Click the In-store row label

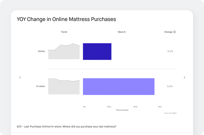40,86
